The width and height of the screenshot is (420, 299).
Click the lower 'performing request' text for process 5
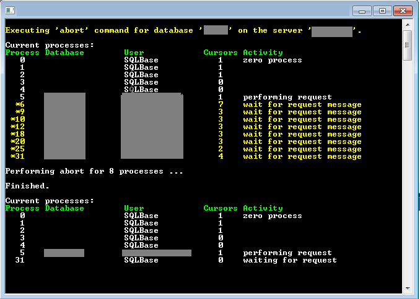(287, 253)
